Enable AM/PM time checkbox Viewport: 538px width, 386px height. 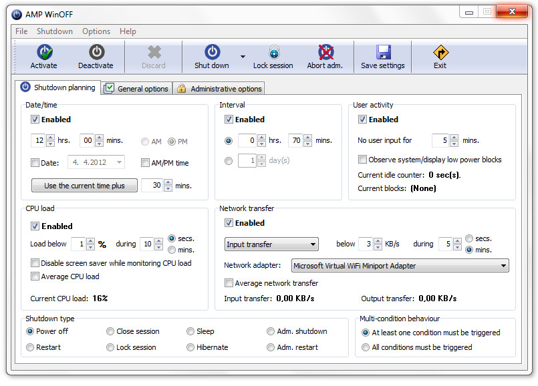(x=146, y=162)
